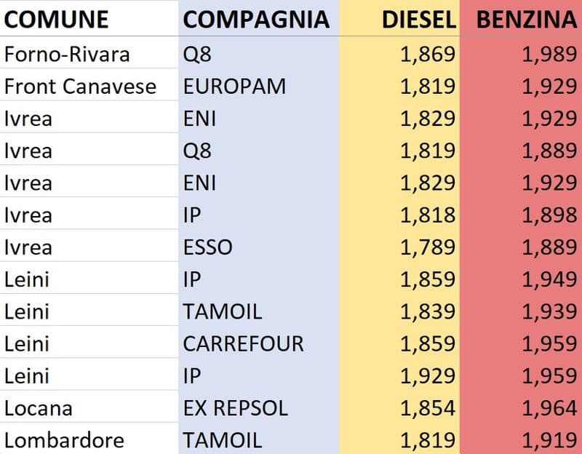Select the lowest diesel price 1,789
Screen dimensions: 582x454
[x=428, y=247]
